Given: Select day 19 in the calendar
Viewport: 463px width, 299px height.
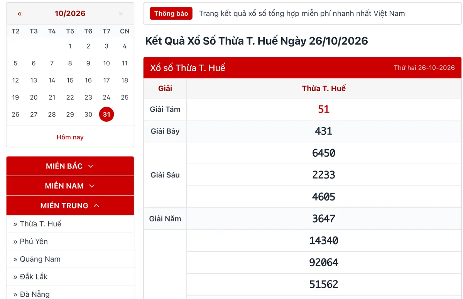Looking at the screenshot, I should 15,97.
